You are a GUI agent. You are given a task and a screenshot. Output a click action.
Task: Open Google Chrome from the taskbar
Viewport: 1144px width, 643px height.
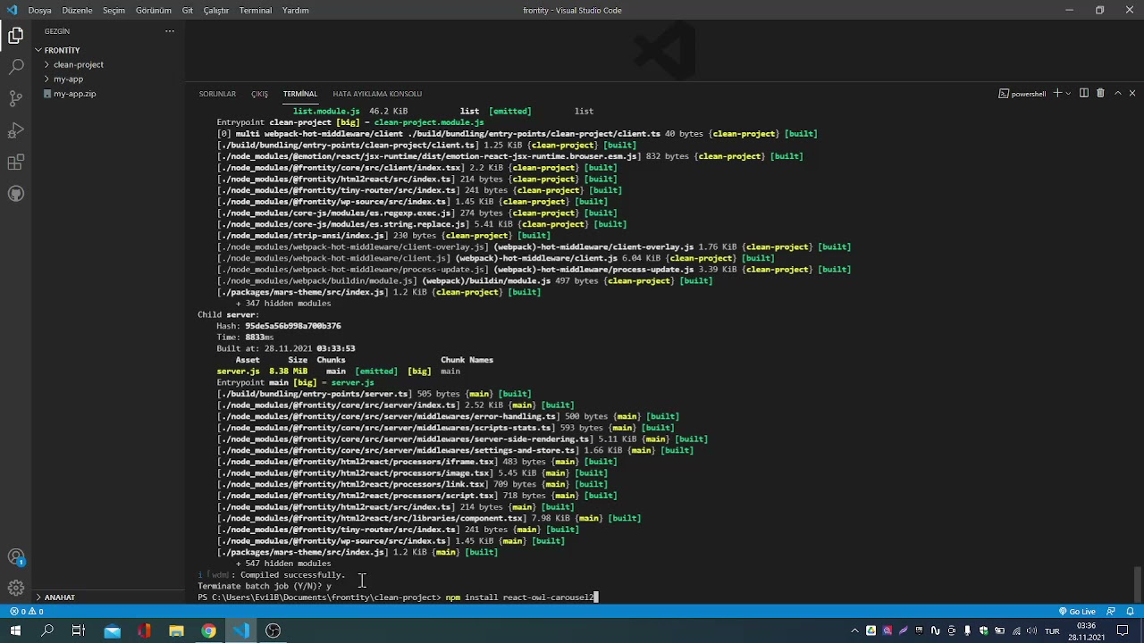coord(208,631)
